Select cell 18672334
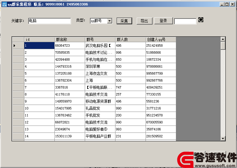 [161, 59]
